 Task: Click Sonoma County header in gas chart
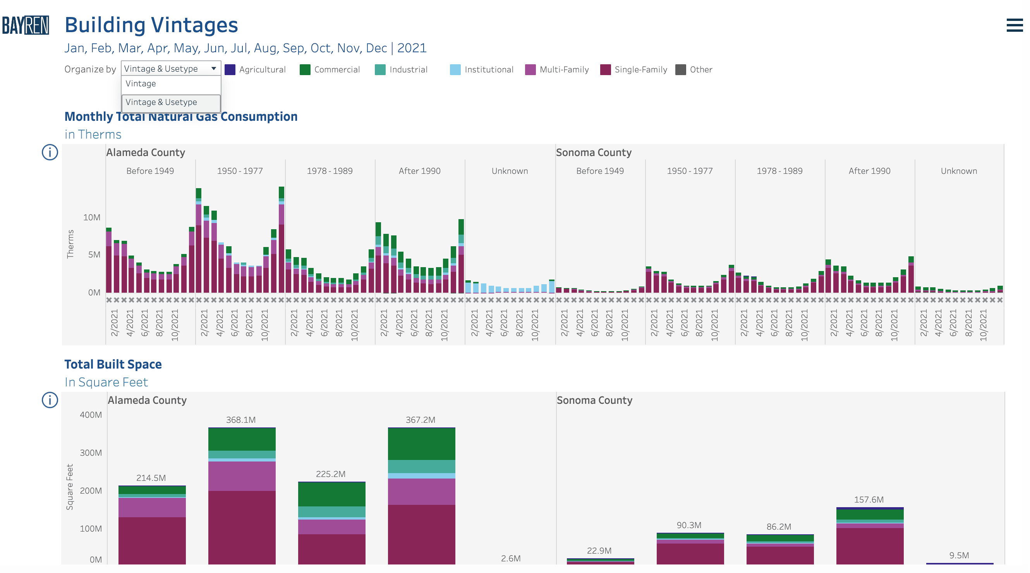(593, 152)
